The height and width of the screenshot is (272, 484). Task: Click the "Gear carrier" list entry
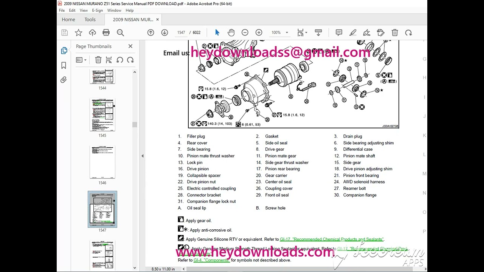(x=276, y=175)
